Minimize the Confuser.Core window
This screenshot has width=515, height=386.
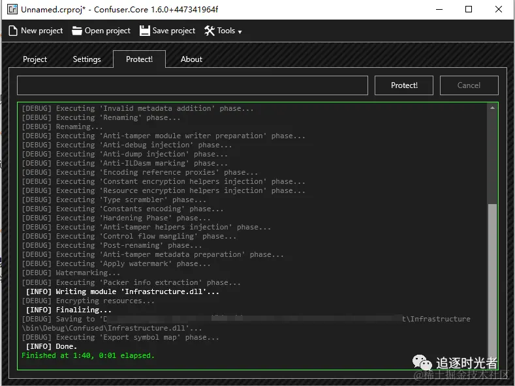[x=439, y=9]
